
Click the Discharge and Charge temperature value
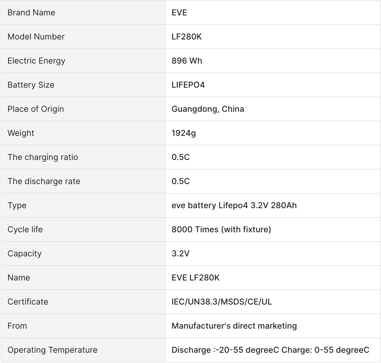pos(270,350)
